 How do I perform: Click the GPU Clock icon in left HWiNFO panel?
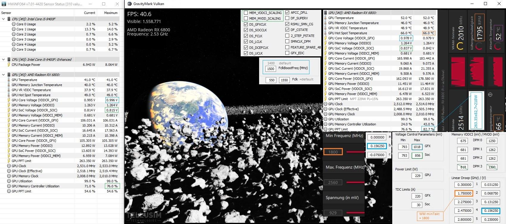coord(9,166)
